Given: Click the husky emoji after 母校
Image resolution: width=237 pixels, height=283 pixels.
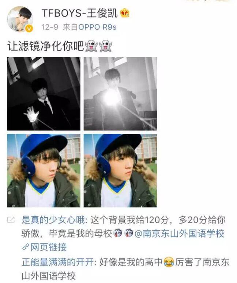Looking at the screenshot, I should tap(118, 234).
